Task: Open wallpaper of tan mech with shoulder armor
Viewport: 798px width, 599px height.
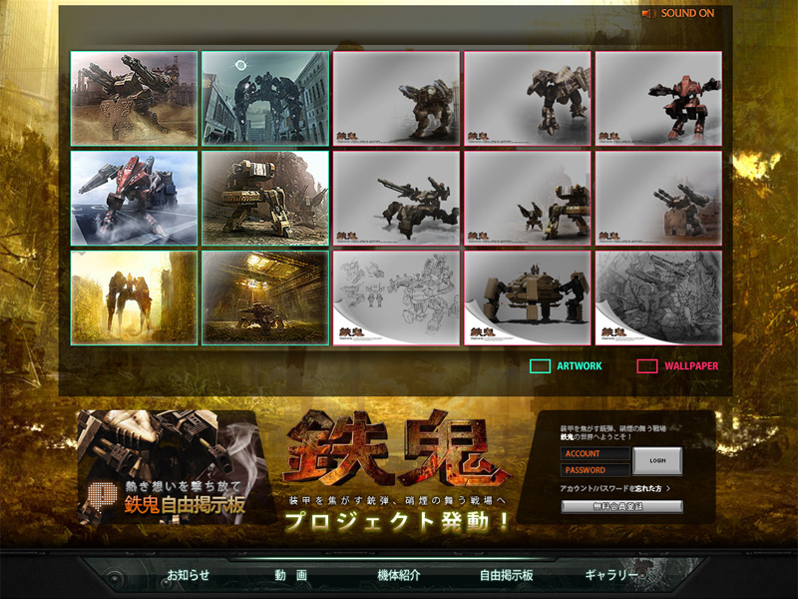Action: coord(528,98)
